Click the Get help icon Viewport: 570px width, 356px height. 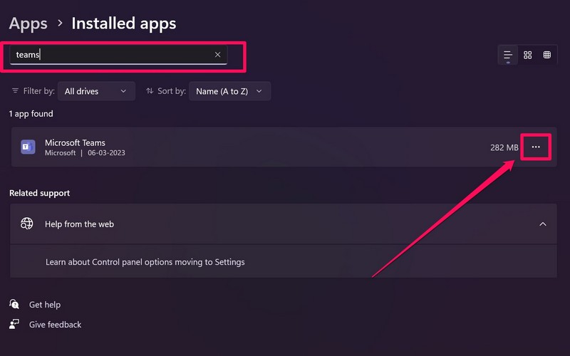click(14, 304)
